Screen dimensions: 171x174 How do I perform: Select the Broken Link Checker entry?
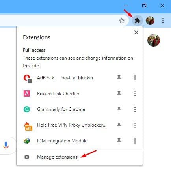click(58, 94)
